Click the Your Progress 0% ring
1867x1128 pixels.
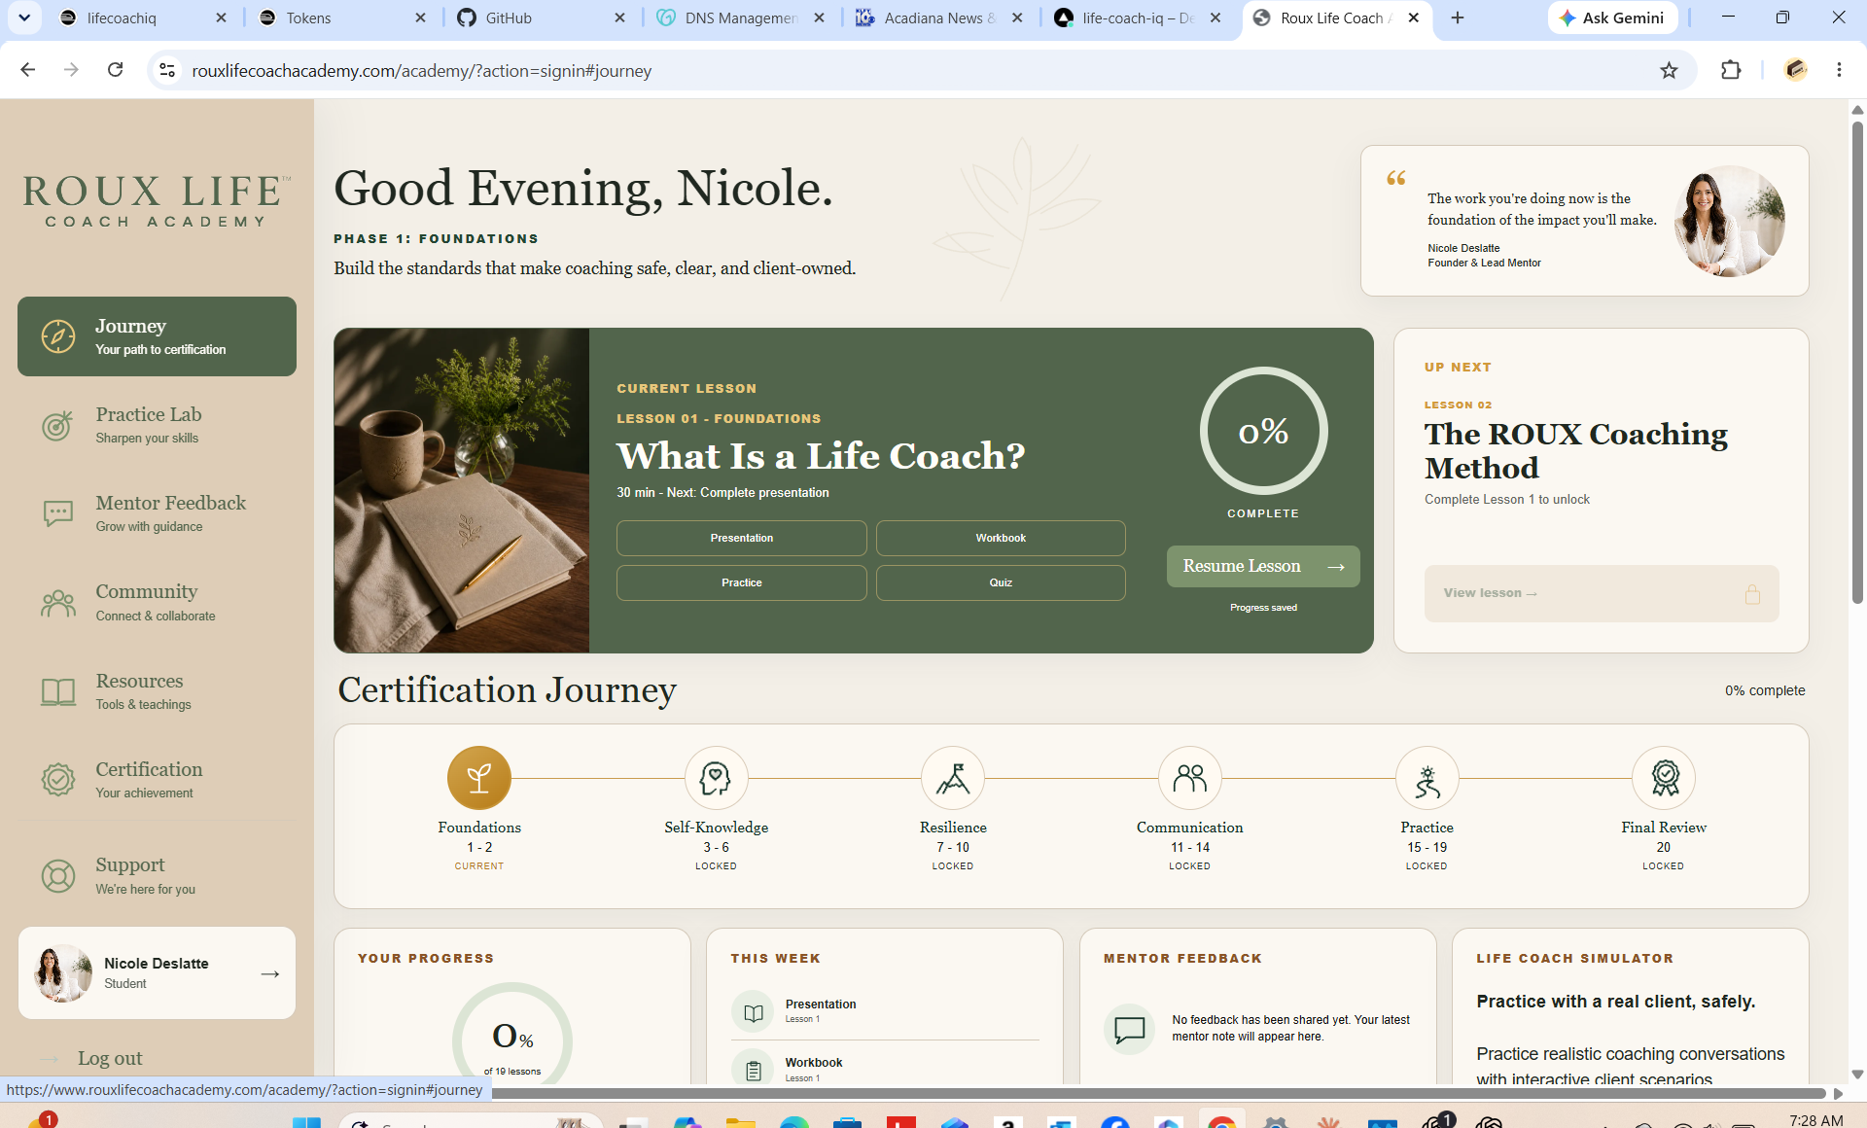click(x=512, y=1035)
